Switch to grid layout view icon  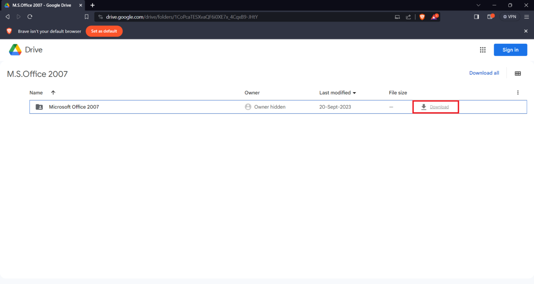coord(518,73)
